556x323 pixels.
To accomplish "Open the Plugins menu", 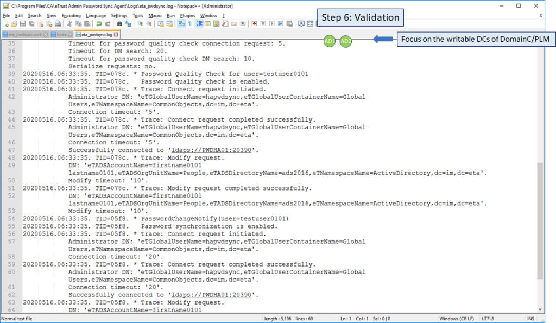I will click(187, 16).
